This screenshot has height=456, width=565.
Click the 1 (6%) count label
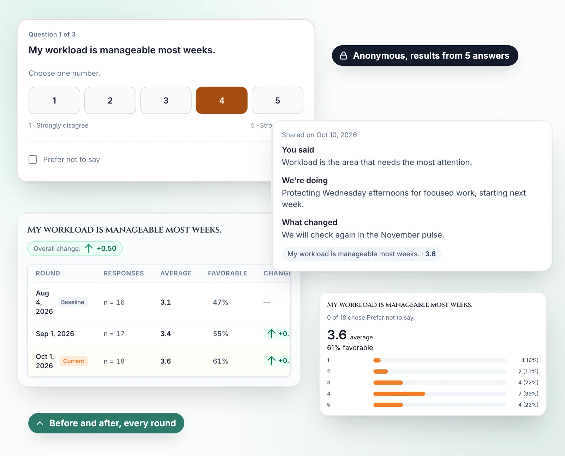[x=530, y=360]
